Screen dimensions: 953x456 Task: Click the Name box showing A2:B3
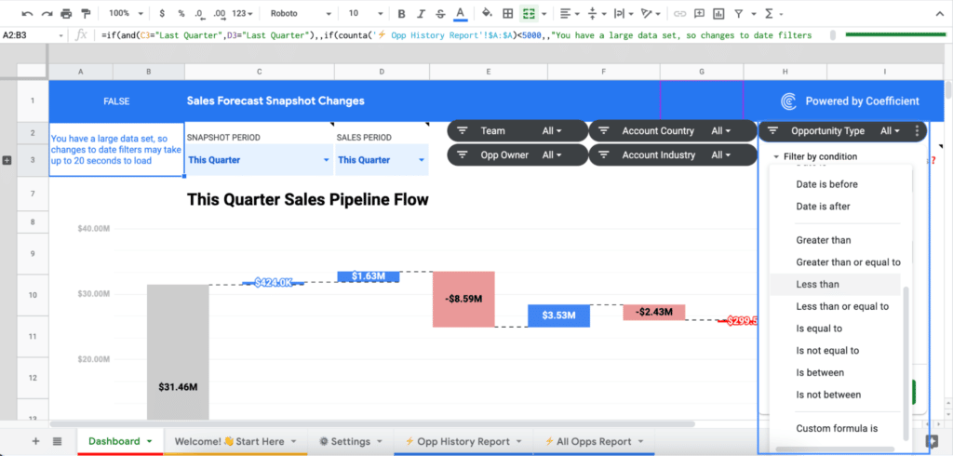tap(34, 35)
